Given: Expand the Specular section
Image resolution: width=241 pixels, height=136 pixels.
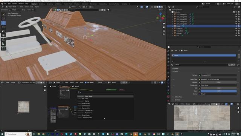Looking at the screenshot, I should pos(177,100).
